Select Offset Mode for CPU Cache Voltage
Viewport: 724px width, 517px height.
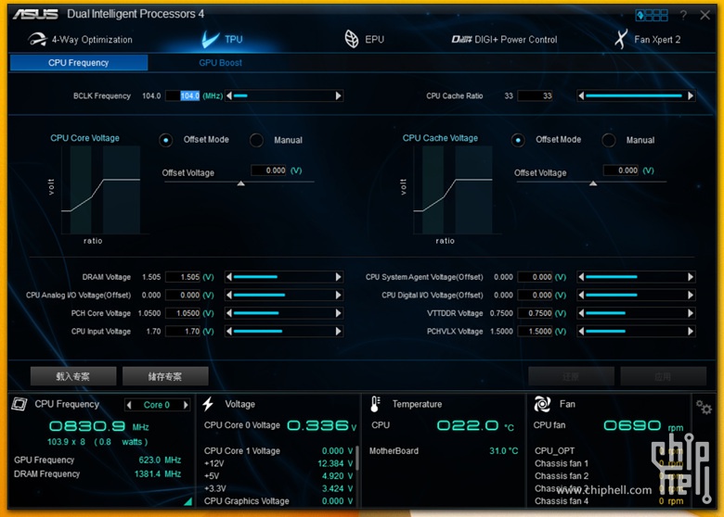(x=518, y=140)
